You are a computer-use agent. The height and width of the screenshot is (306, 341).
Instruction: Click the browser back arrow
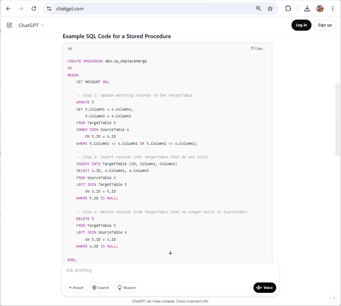(x=8, y=9)
